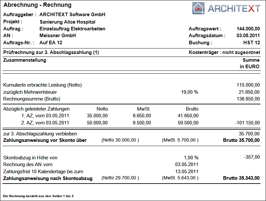The image size is (266, 201).
Task: Click 'Rechnung des AN vom' label
Action: click(28, 164)
